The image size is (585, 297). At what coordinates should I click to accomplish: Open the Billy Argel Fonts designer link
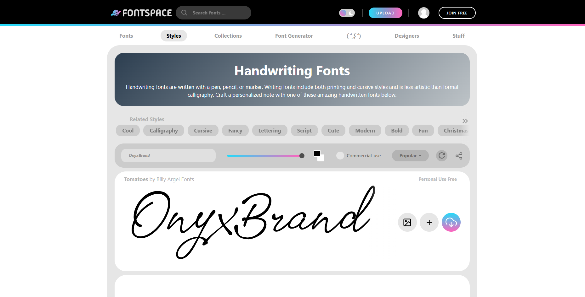click(x=175, y=179)
